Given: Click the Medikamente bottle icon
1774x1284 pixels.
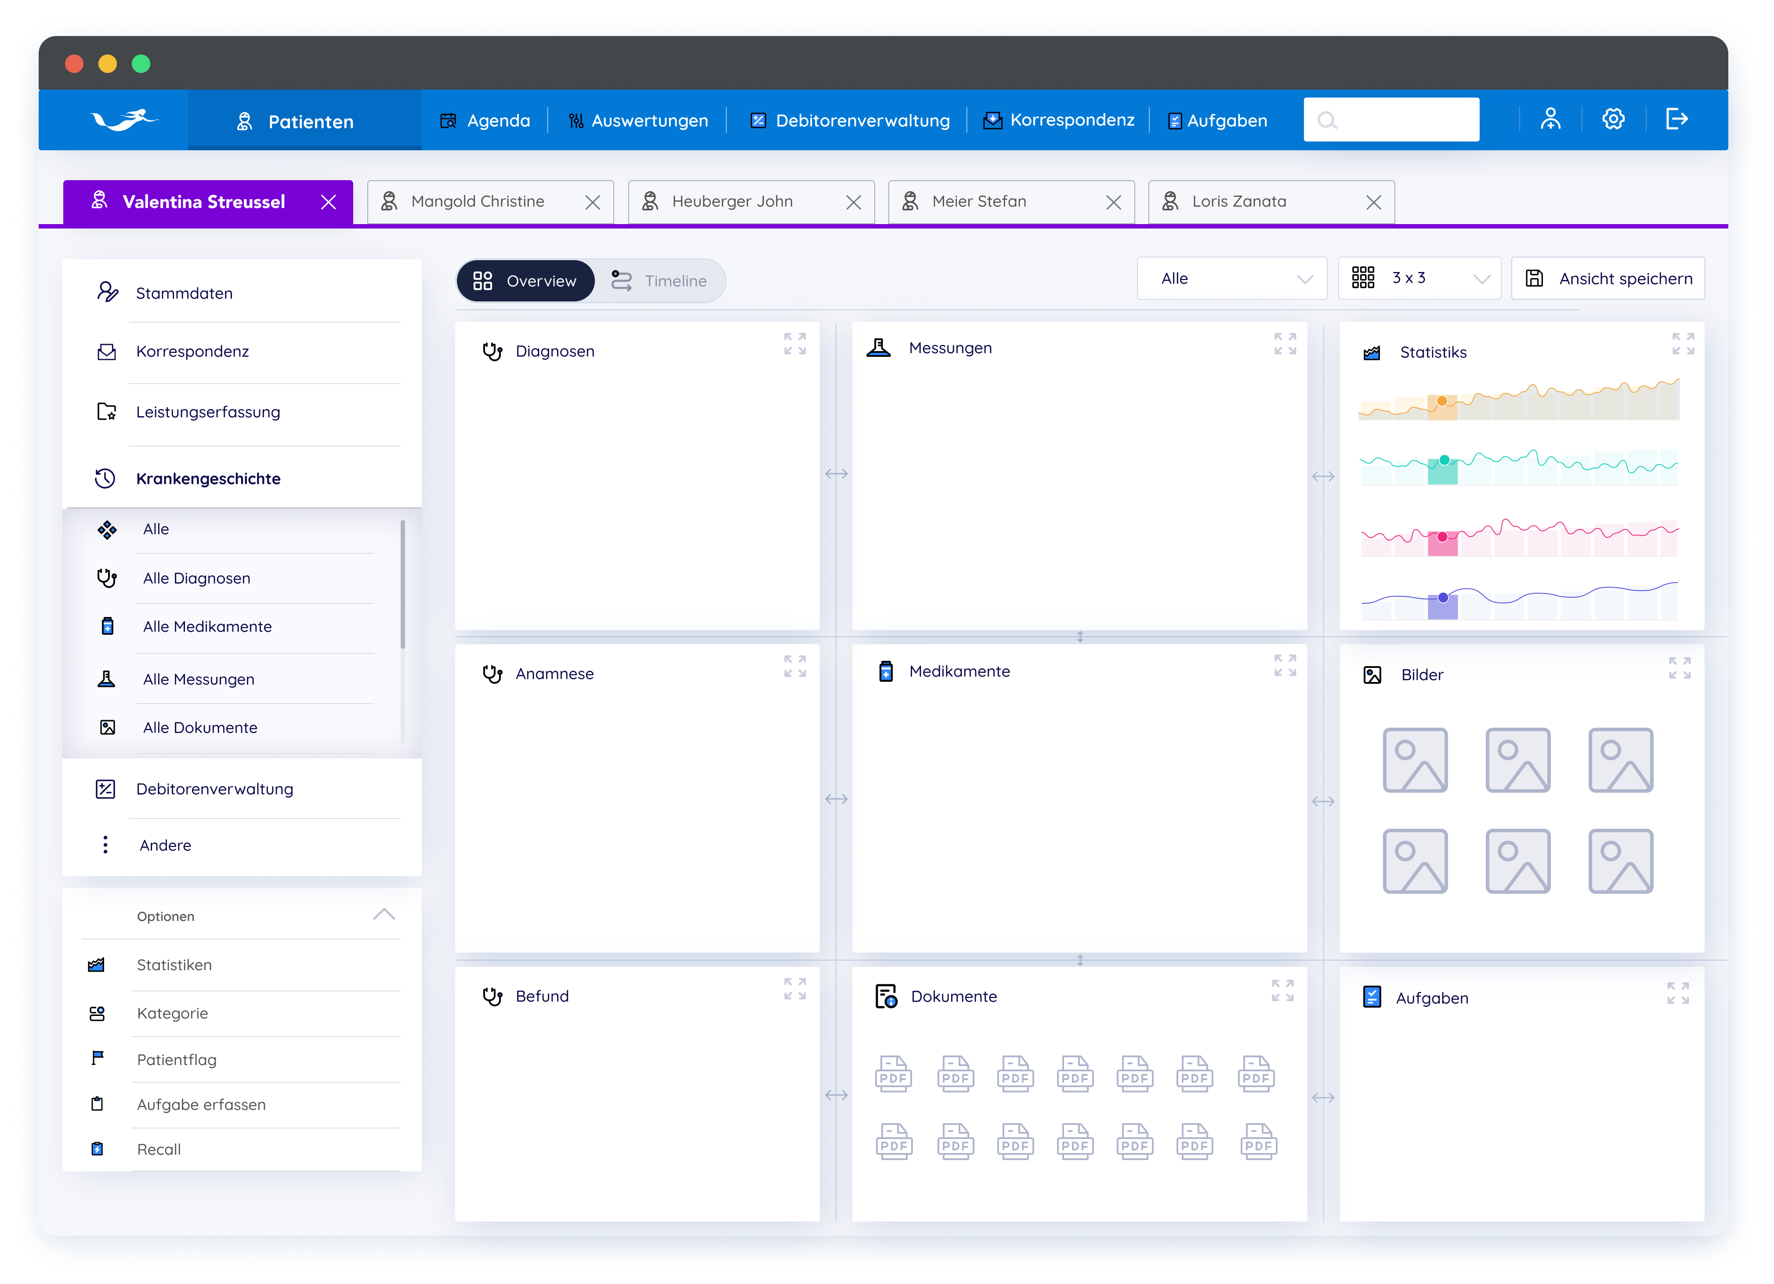Looking at the screenshot, I should tap(885, 671).
